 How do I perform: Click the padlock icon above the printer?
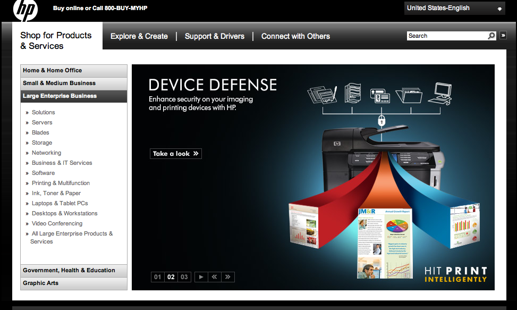coord(382,121)
